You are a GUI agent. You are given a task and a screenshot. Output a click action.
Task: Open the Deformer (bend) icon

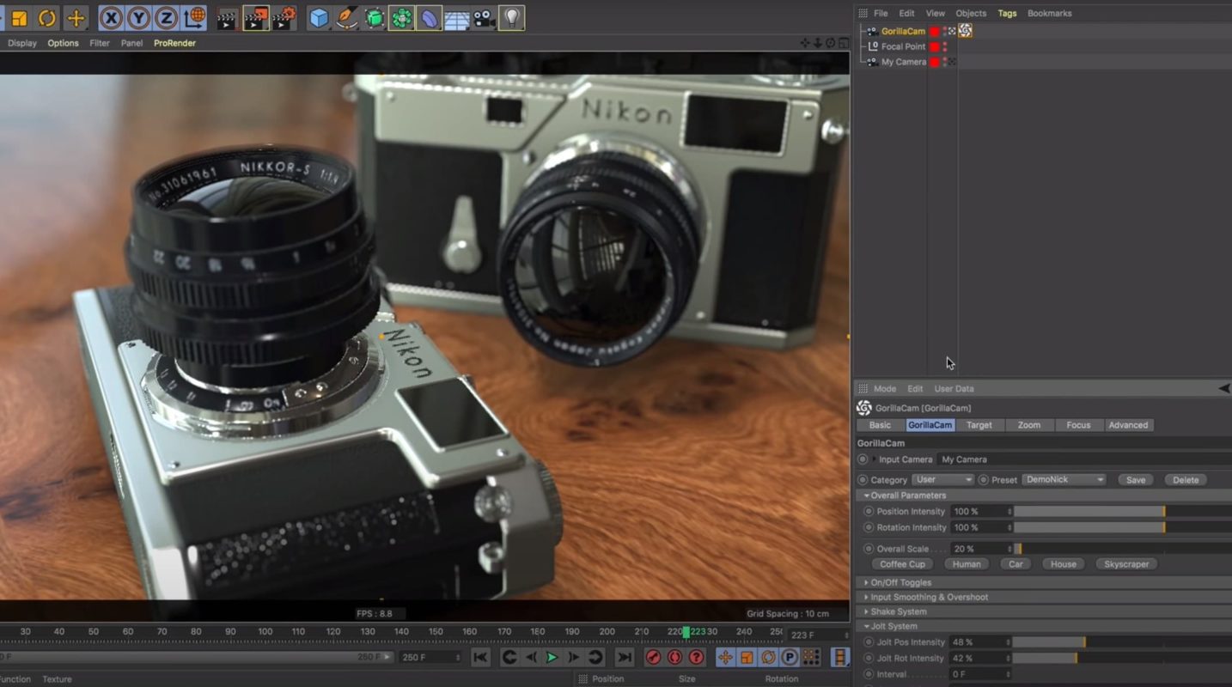point(429,18)
